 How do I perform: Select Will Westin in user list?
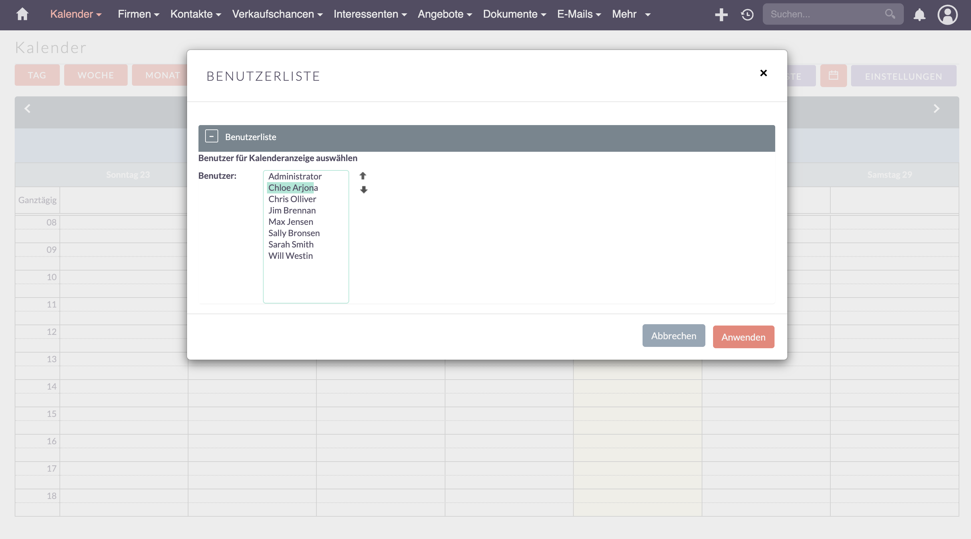(x=290, y=255)
